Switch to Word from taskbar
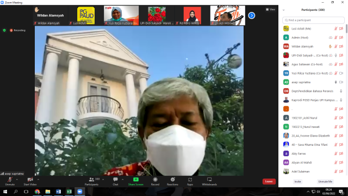Screen dimensions: 348x196 [58, 192]
